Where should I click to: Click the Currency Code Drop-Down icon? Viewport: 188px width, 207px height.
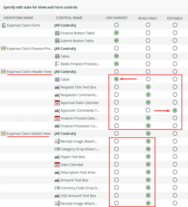pos(57,188)
